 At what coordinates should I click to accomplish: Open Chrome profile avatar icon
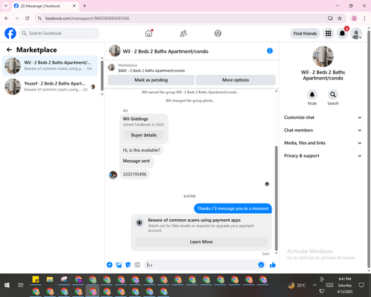354,18
